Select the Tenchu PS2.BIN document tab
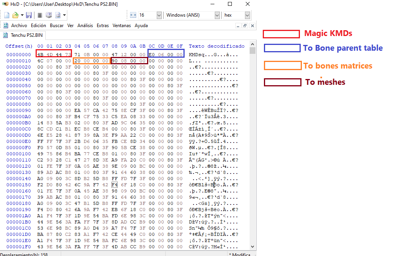Image resolution: width=399 pixels, height=256 pixels. 23,35
